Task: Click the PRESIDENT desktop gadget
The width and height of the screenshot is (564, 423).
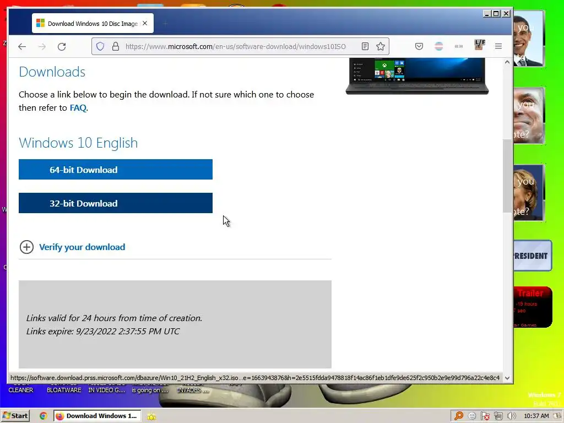Action: click(533, 256)
